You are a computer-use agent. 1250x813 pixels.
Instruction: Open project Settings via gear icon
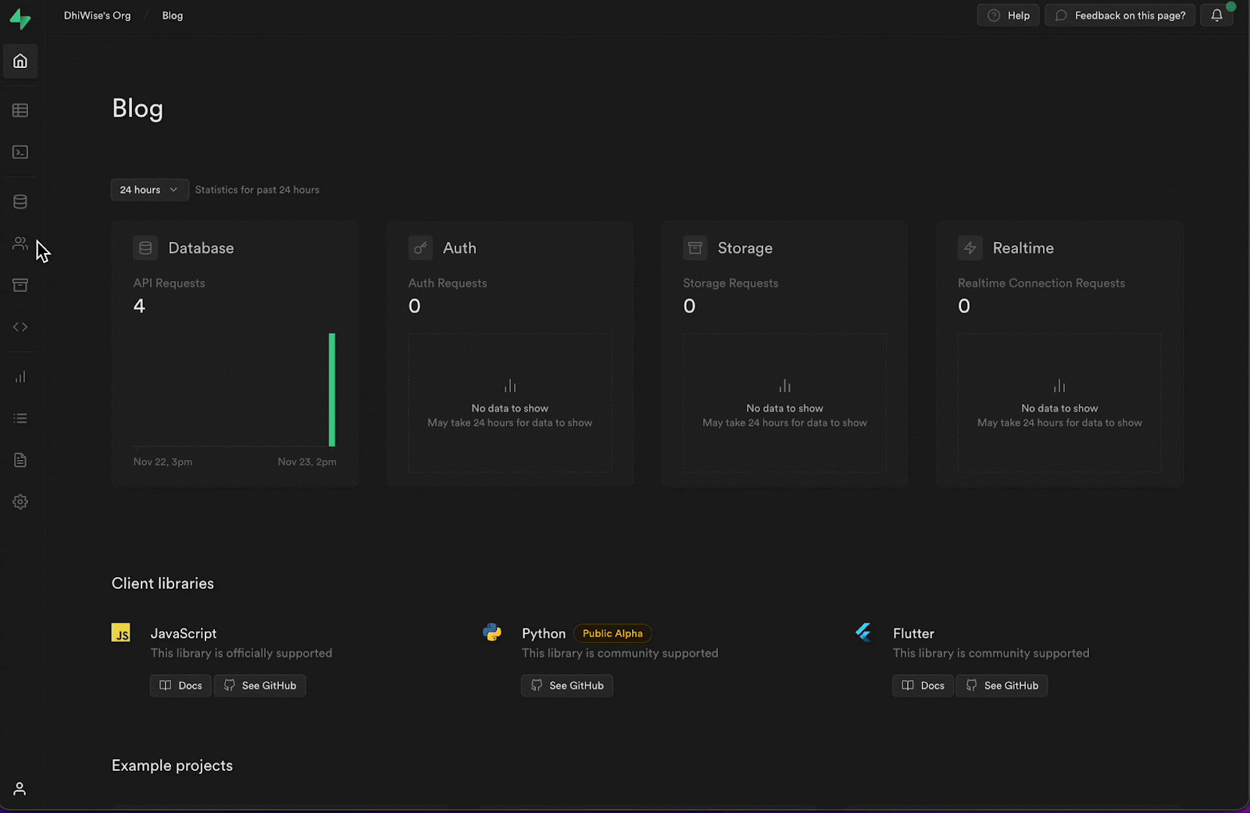pyautogui.click(x=20, y=501)
